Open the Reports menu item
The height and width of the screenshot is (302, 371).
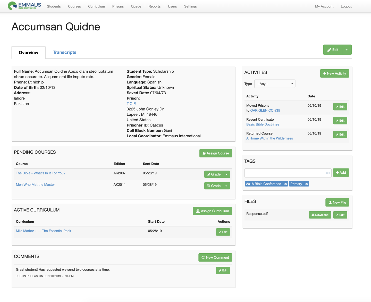click(x=154, y=6)
